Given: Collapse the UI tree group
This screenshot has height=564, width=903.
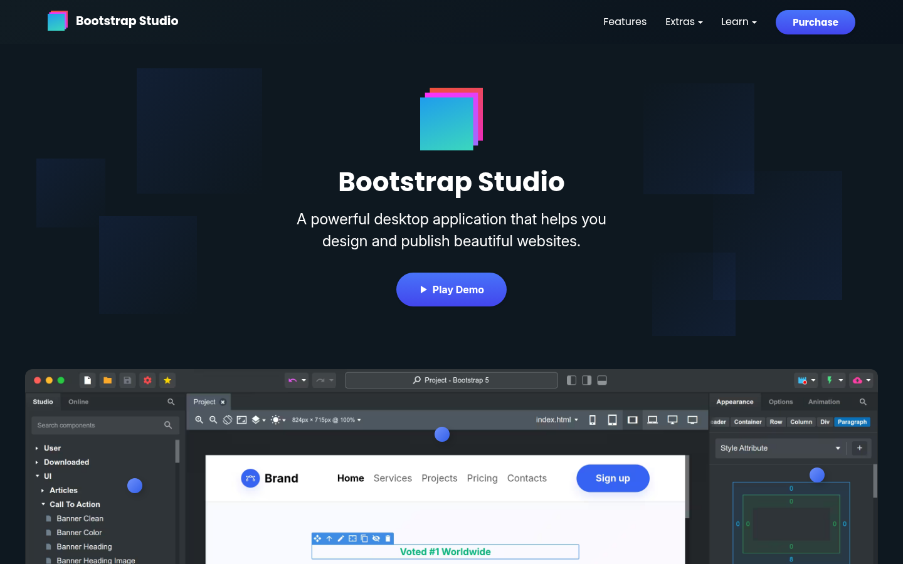Looking at the screenshot, I should coord(37,476).
